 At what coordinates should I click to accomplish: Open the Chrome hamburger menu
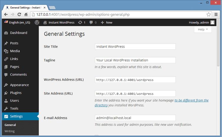point(216,14)
